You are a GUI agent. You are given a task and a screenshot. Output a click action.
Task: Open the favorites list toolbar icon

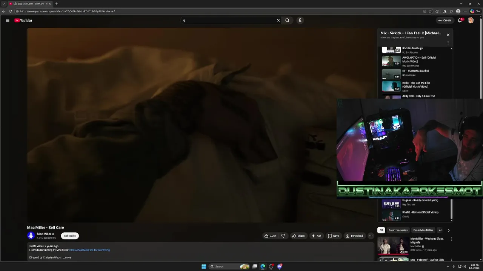[451, 11]
